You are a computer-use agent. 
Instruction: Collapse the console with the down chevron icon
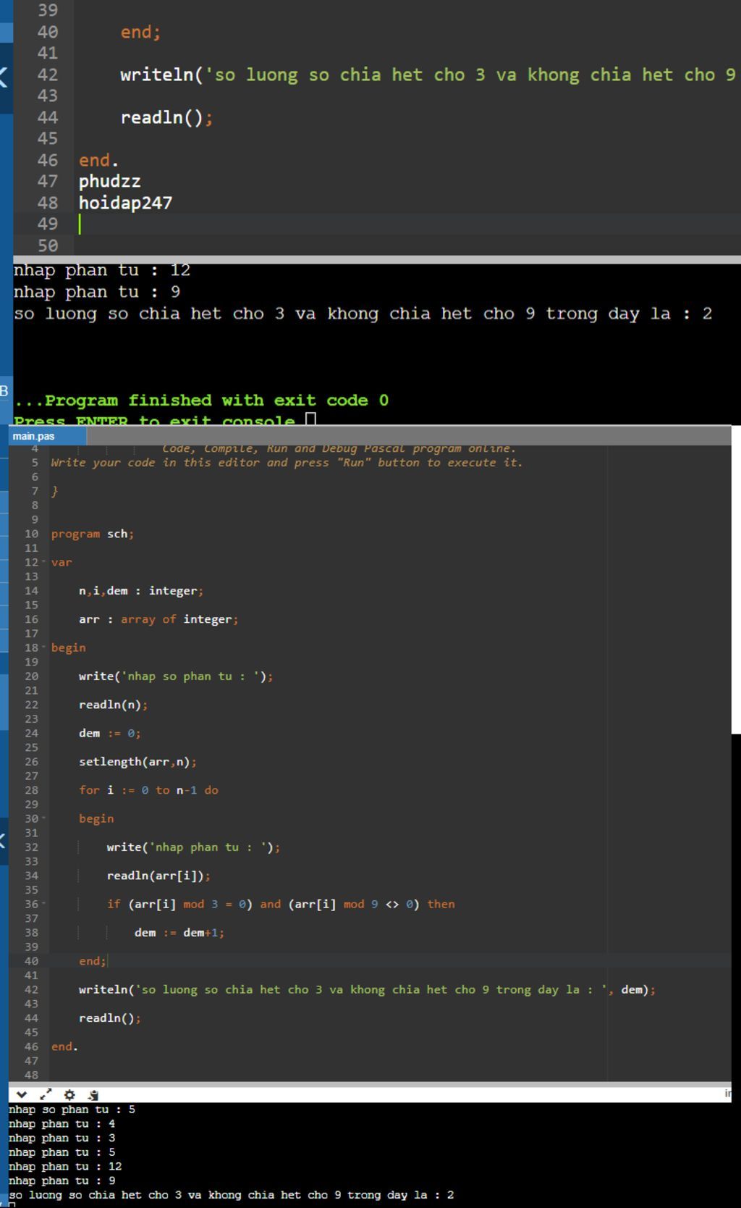(x=22, y=1095)
